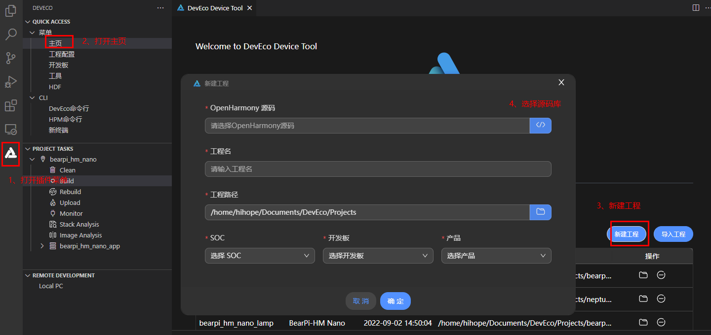Open 工具 in the menu tree
Image resolution: width=711 pixels, height=335 pixels.
pos(55,76)
